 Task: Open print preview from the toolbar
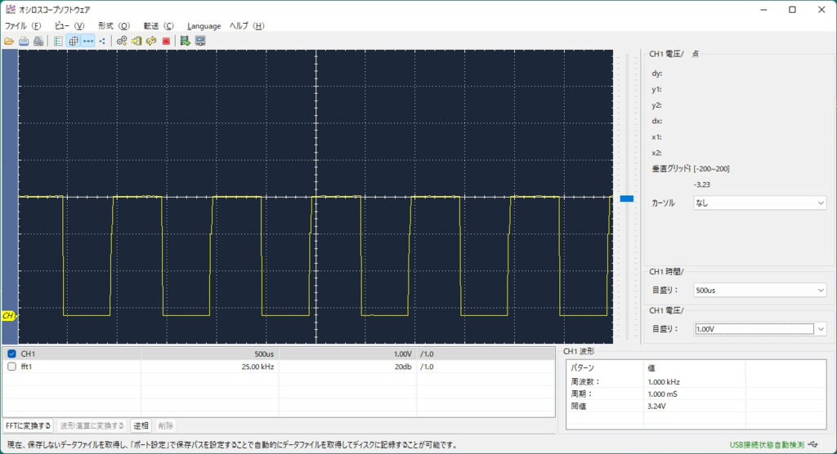tap(38, 41)
